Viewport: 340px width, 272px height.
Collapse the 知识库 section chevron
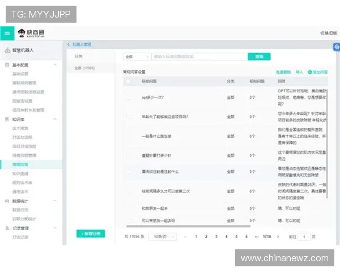coord(55,119)
